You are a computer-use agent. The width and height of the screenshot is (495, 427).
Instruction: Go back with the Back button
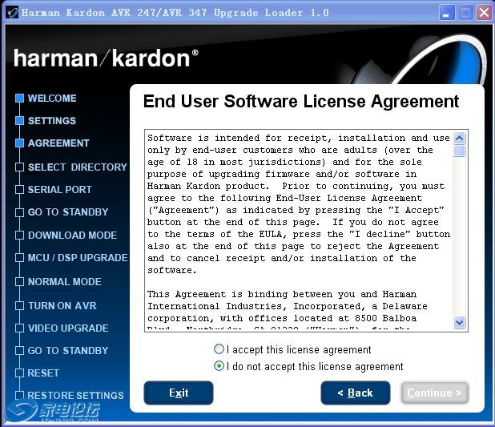click(356, 393)
